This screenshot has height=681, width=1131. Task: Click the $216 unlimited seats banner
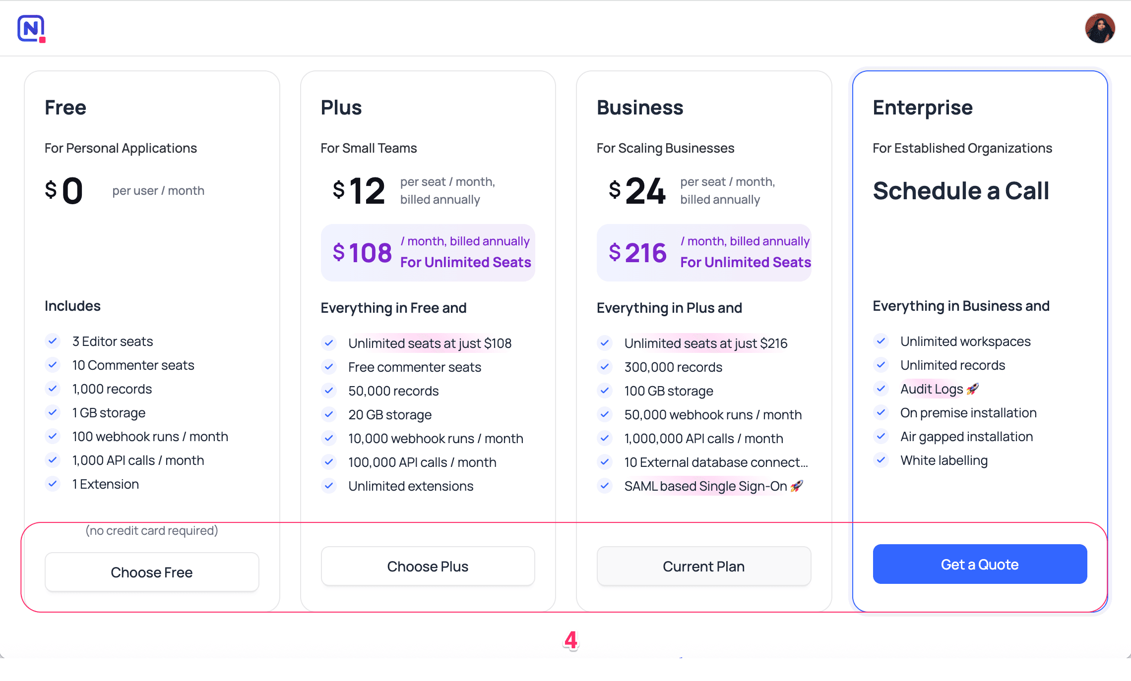pos(703,253)
